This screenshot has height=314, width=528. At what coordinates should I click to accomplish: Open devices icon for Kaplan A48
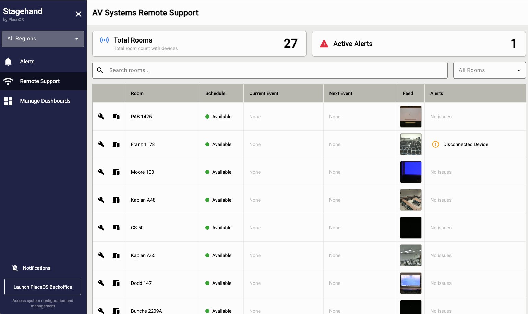coord(116,200)
